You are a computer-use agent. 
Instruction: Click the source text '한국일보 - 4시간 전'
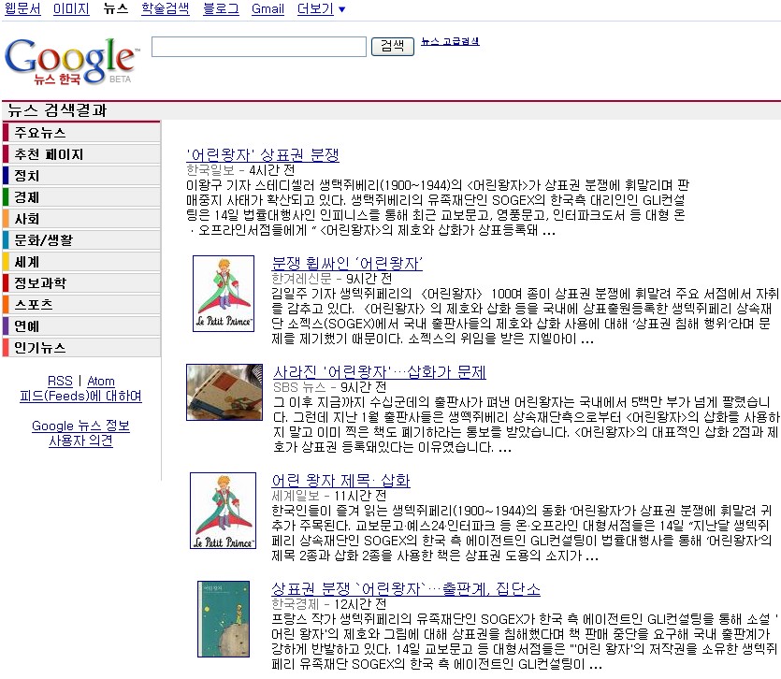(x=240, y=170)
